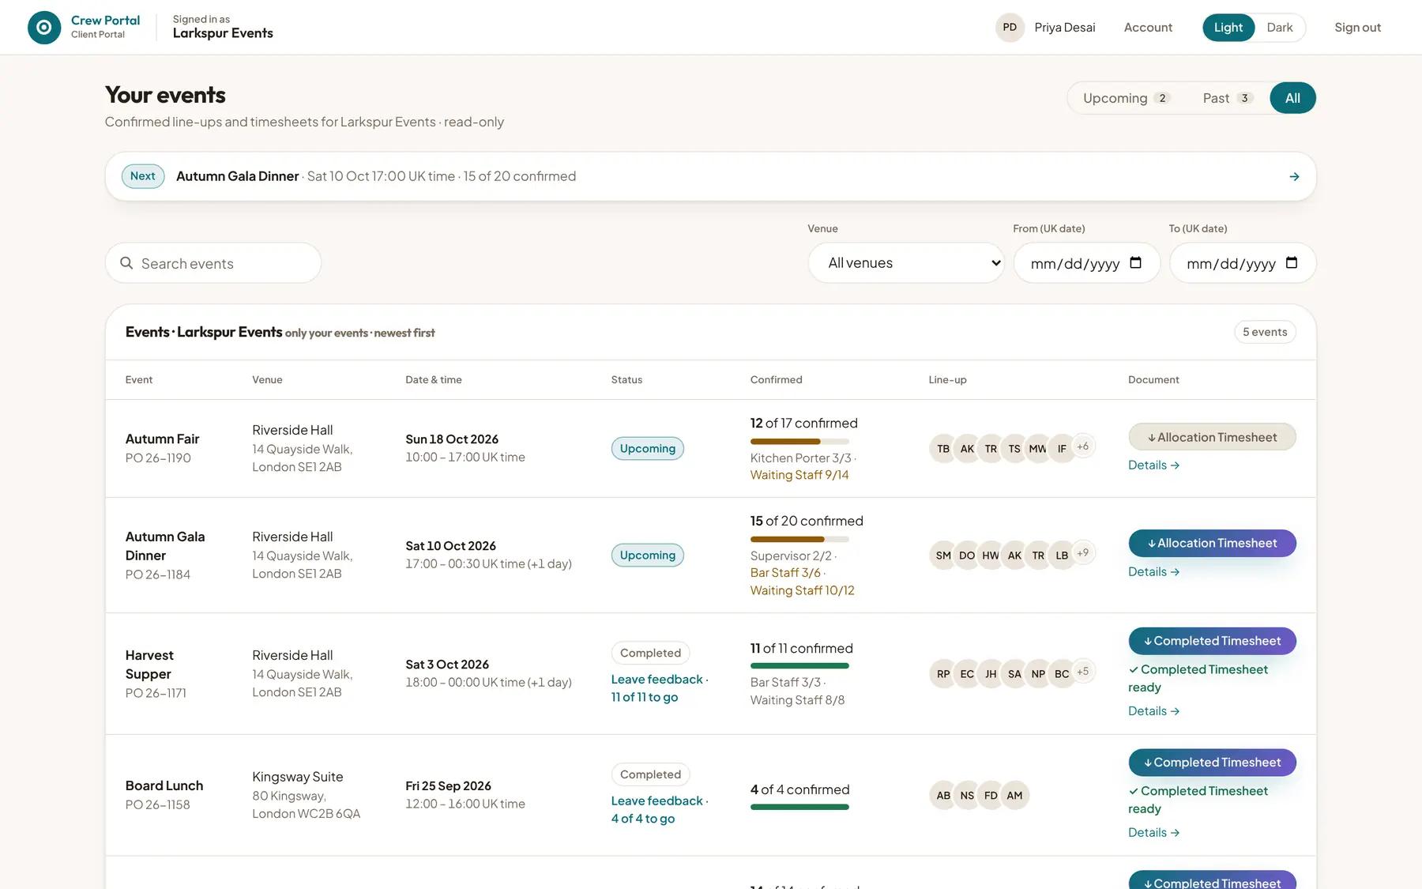Click the search magnifier icon
The width and height of the screenshot is (1422, 889).
126,263
